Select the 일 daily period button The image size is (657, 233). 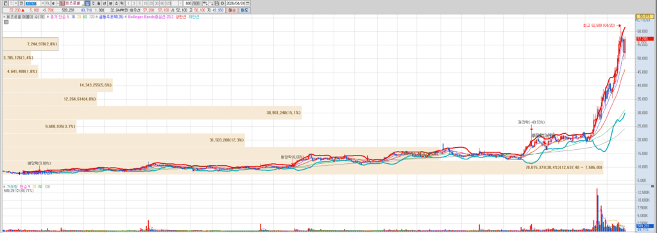(x=87, y=3)
